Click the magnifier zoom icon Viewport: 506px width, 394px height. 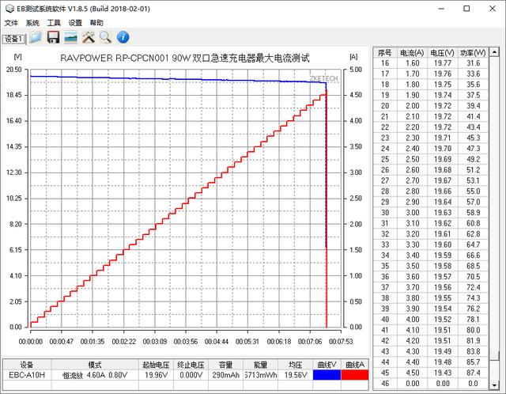point(105,37)
